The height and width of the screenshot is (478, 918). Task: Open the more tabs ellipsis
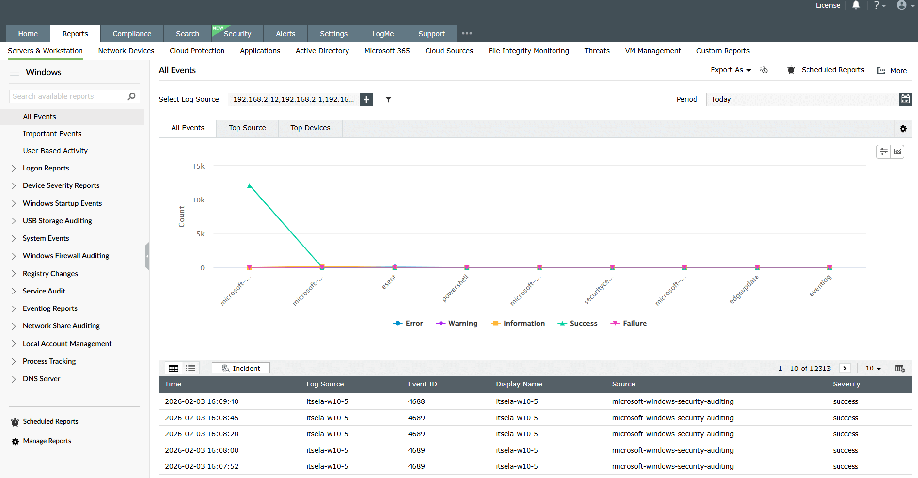(467, 33)
